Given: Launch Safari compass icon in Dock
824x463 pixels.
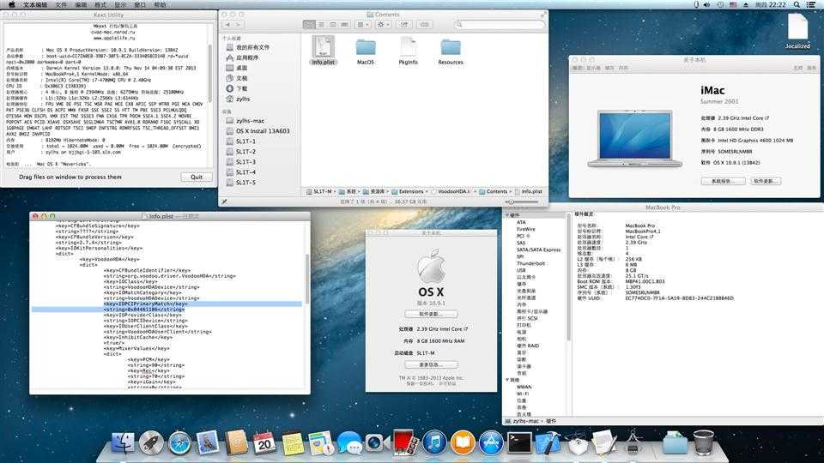Looking at the screenshot, I should coord(179,442).
